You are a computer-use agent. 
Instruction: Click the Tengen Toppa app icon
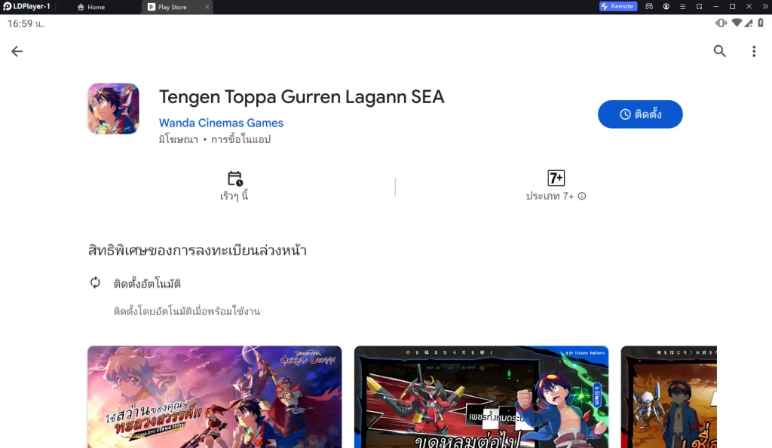coord(113,108)
